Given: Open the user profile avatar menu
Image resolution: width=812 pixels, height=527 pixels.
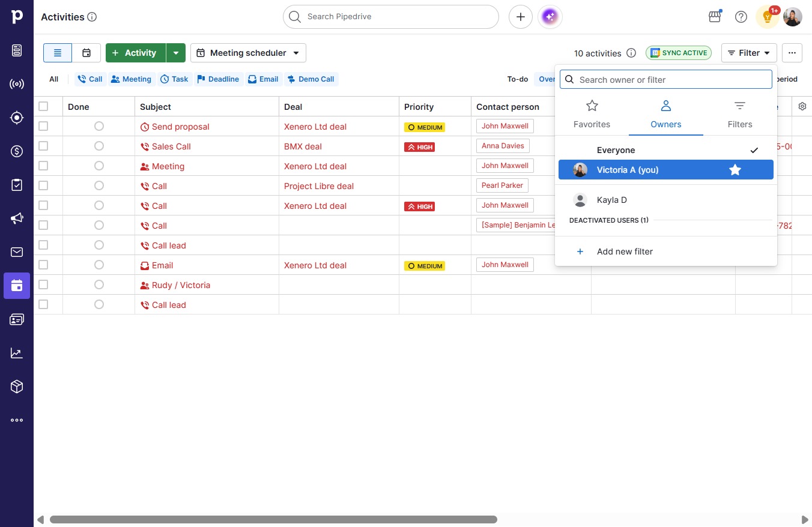Looking at the screenshot, I should tap(793, 17).
